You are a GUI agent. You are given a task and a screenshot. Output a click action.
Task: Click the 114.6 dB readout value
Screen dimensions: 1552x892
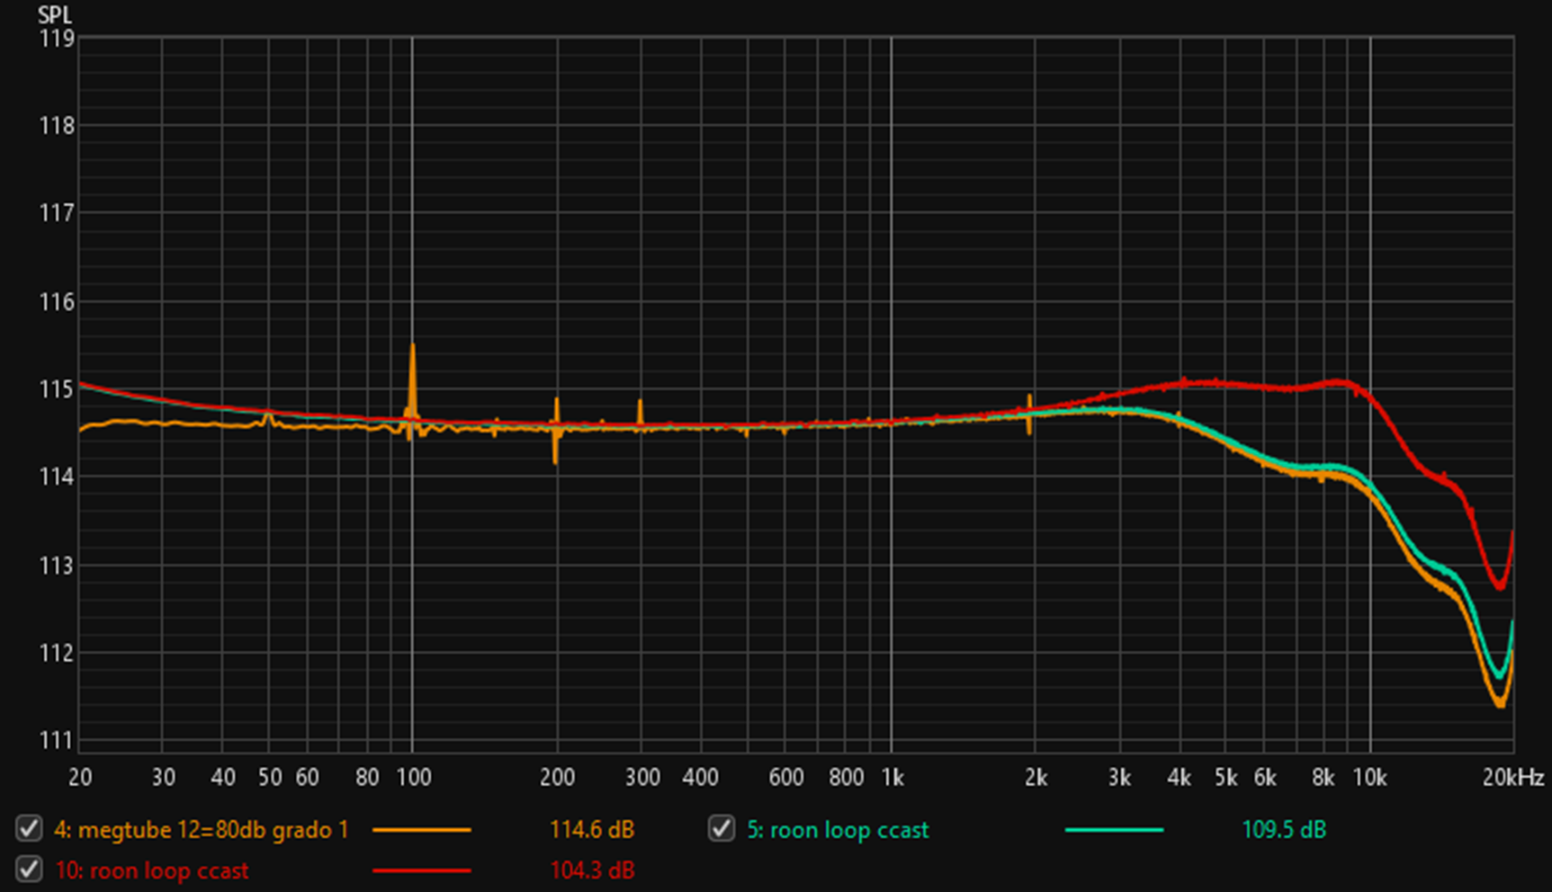[592, 829]
